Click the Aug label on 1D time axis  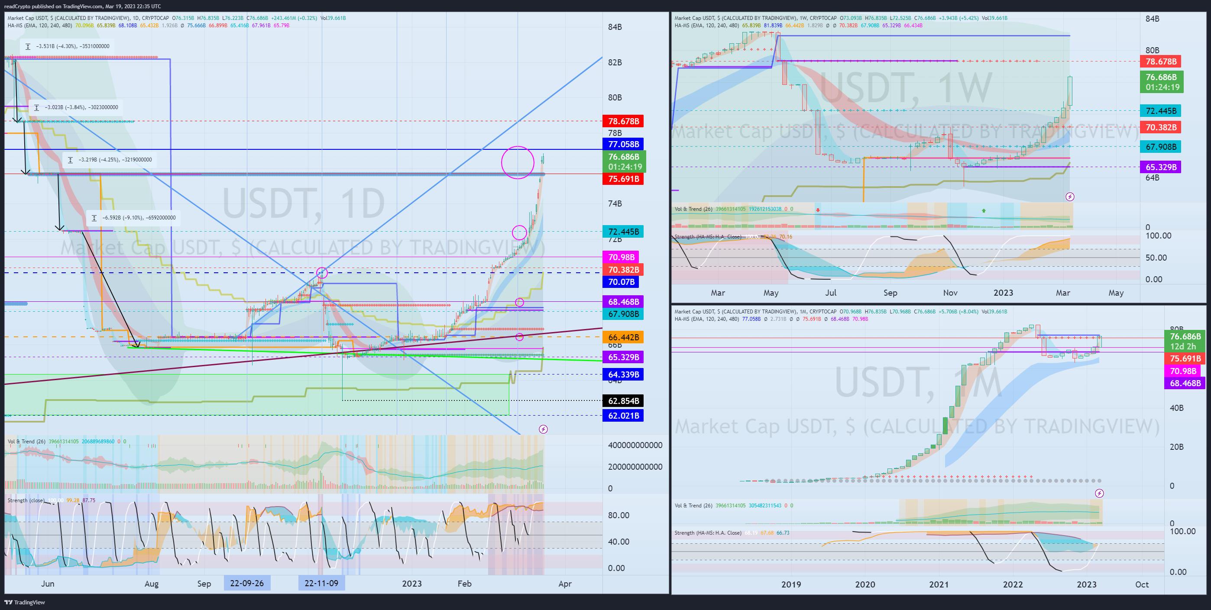[152, 584]
